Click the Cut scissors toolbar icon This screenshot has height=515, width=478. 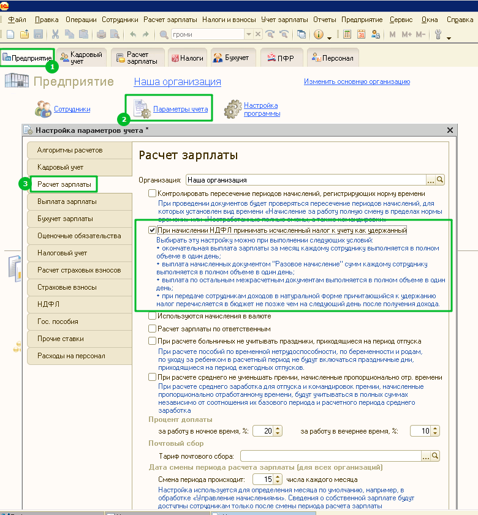pyautogui.click(x=55, y=34)
